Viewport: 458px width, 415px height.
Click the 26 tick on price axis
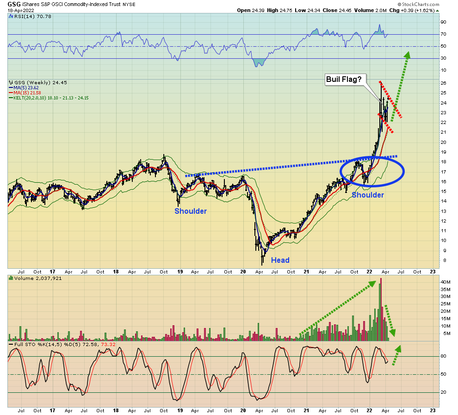click(x=443, y=83)
